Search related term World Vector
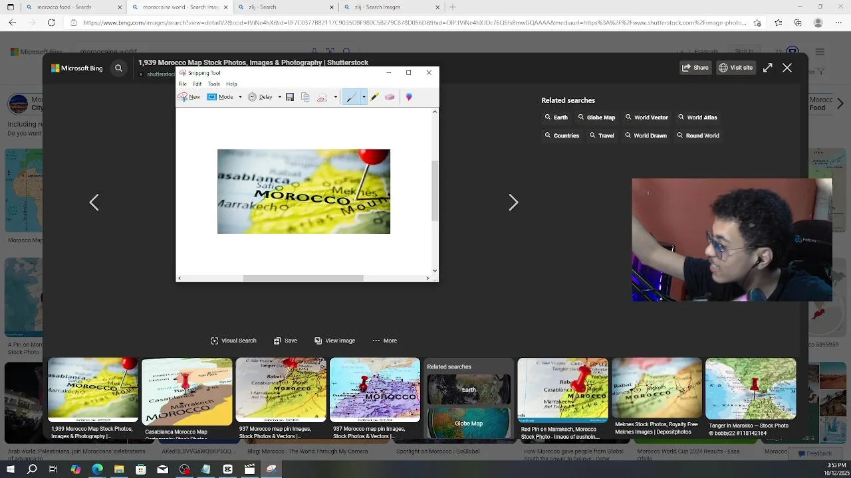The height and width of the screenshot is (478, 851). pos(647,118)
